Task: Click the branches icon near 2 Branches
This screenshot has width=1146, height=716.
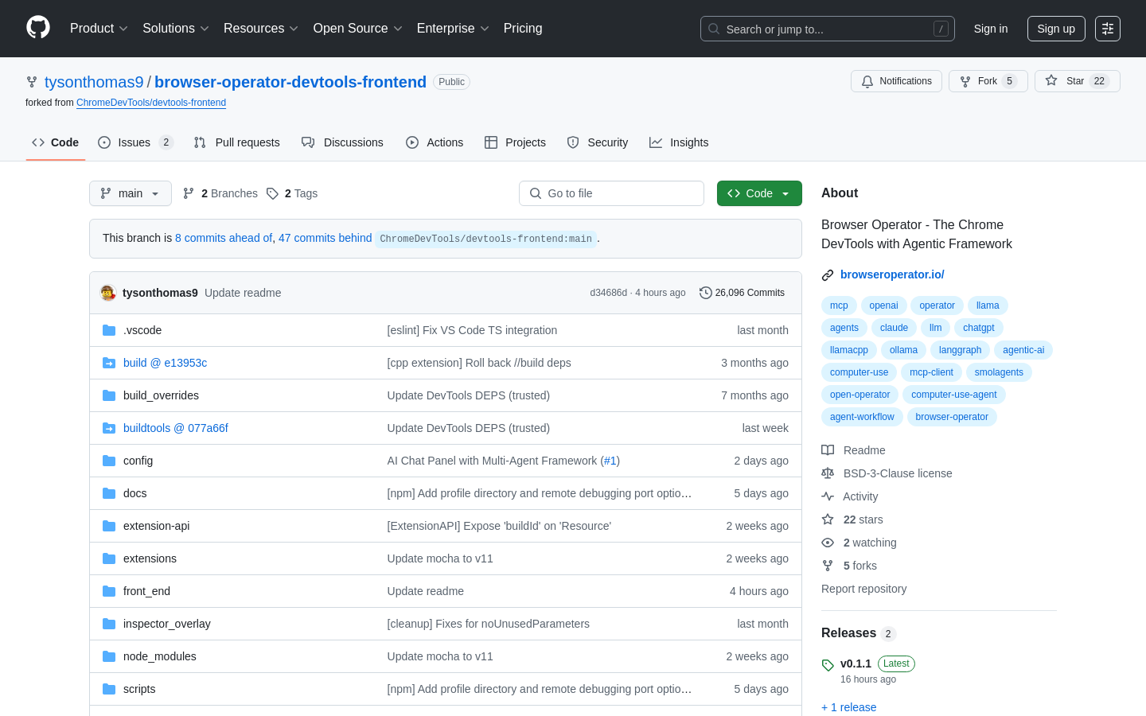Action: (x=189, y=193)
